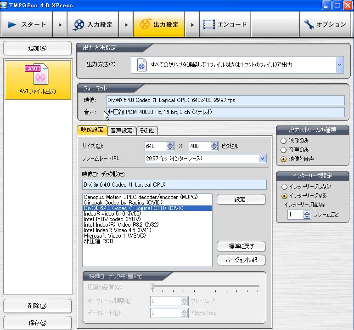Click the 音声 format summary field

pos(225,112)
